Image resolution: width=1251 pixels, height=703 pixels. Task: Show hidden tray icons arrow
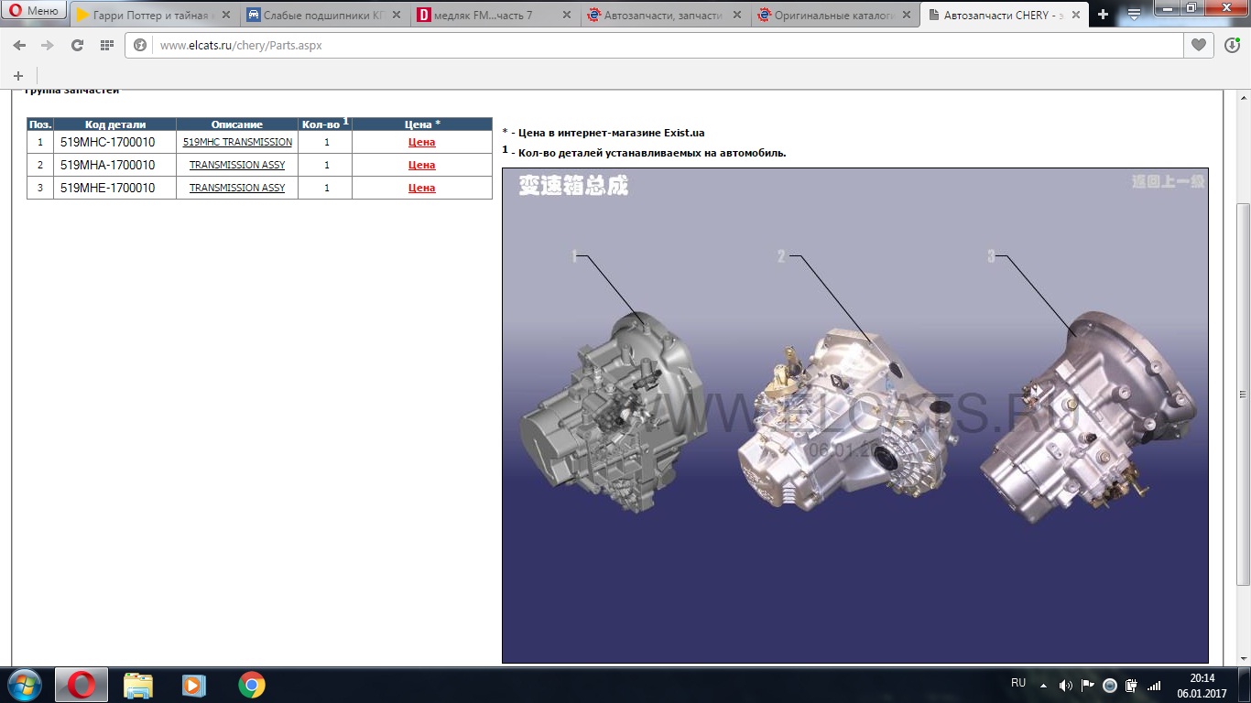[1043, 685]
